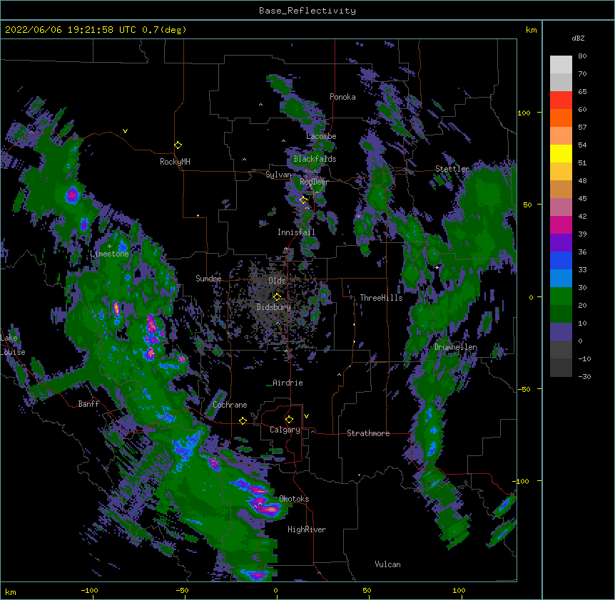615x600 pixels.
Task: Click the yellow V marker northwest of RockyMH
Action: tap(125, 131)
